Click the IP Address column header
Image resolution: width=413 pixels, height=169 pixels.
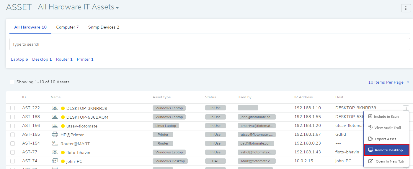[303, 97]
